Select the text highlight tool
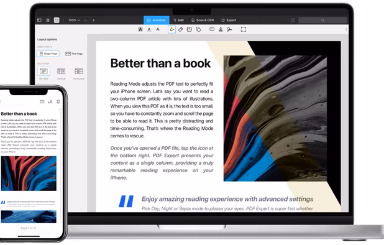Viewport: 384px width, 245px height. tap(140, 29)
